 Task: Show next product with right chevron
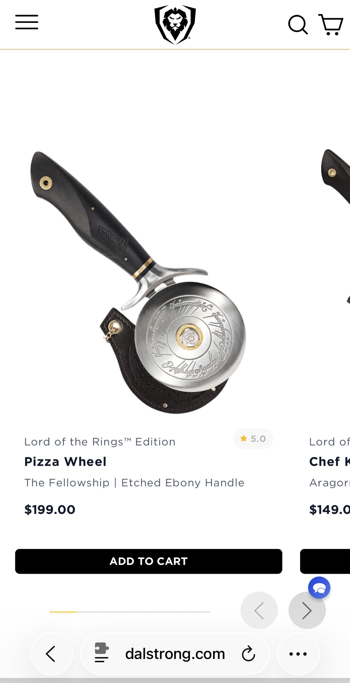(x=307, y=610)
